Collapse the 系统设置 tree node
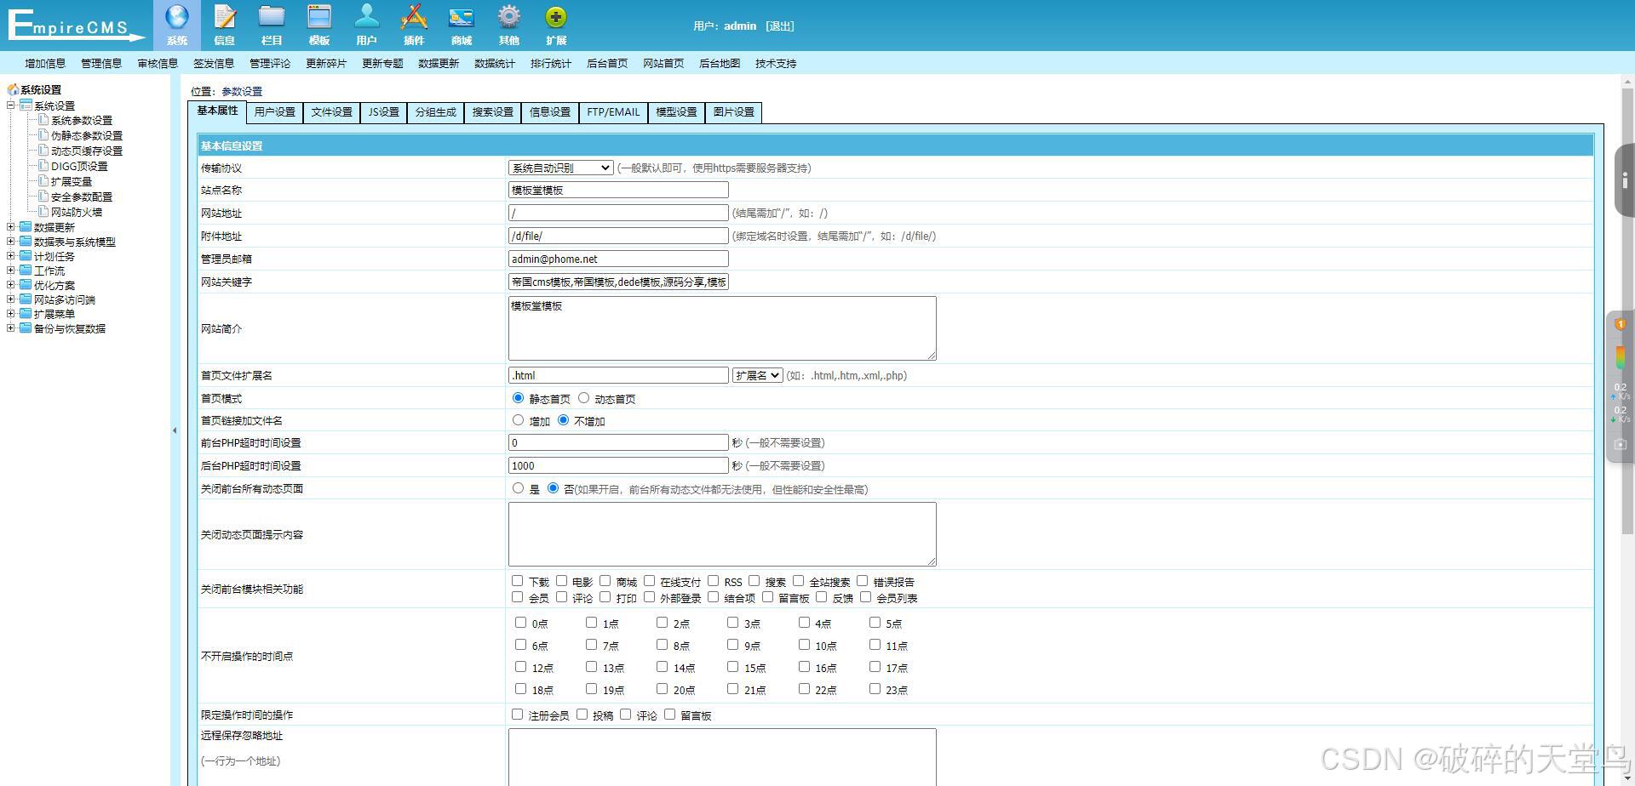This screenshot has height=786, width=1635. (x=11, y=105)
